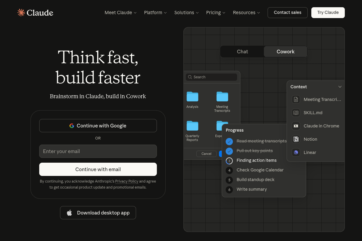The height and width of the screenshot is (241, 362).
Task: Expand the Platform dropdown menu
Action: click(x=155, y=13)
